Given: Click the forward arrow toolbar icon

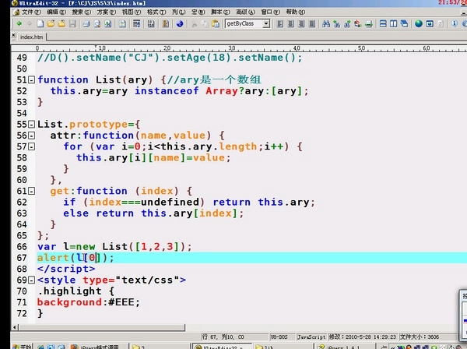Looking at the screenshot, I should click(x=17, y=24).
